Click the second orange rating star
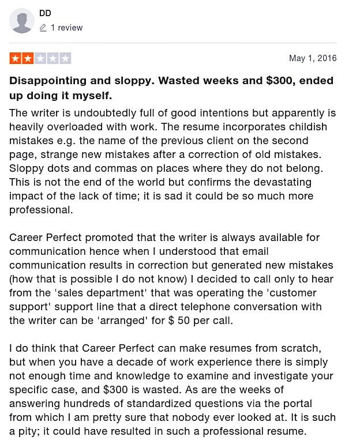The width and height of the screenshot is (345, 448). click(28, 59)
